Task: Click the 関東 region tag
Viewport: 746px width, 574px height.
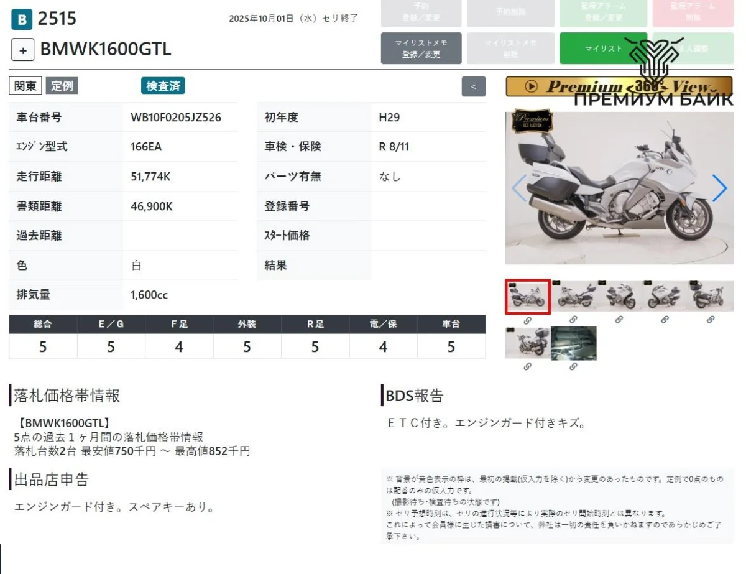Action: (25, 86)
